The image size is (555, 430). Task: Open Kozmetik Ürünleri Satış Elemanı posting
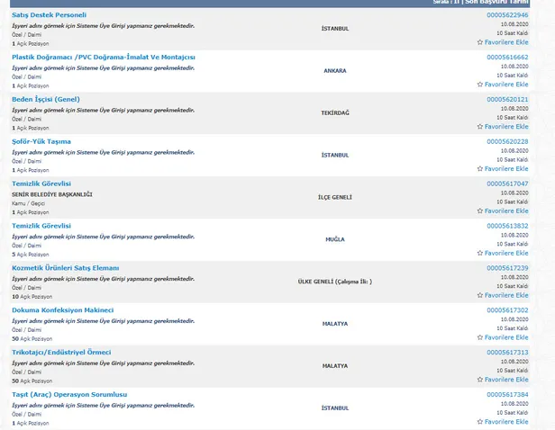tap(65, 268)
